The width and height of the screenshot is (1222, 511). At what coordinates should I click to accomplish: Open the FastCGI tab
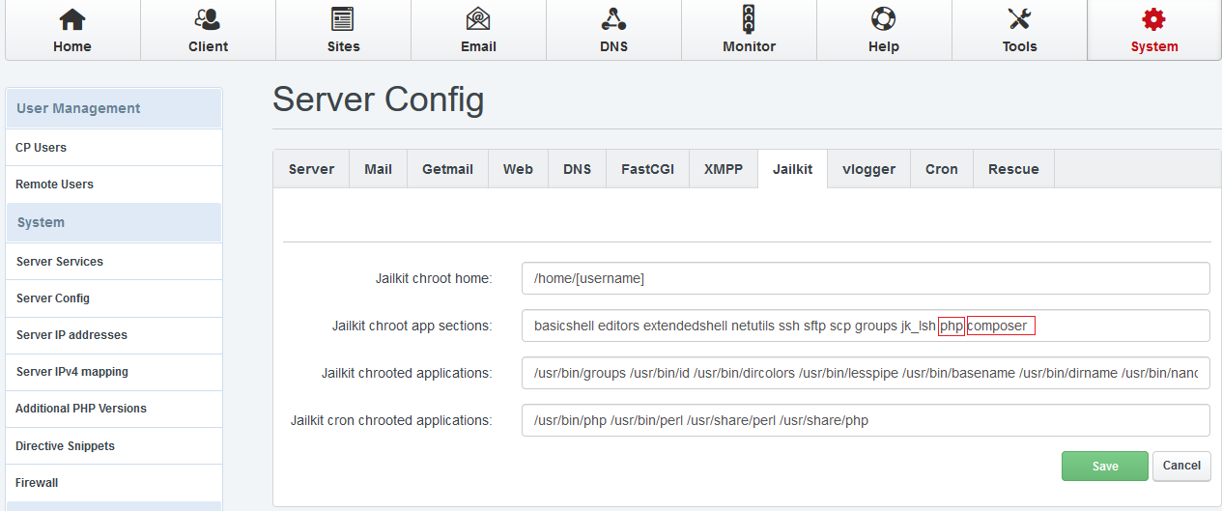click(x=647, y=169)
